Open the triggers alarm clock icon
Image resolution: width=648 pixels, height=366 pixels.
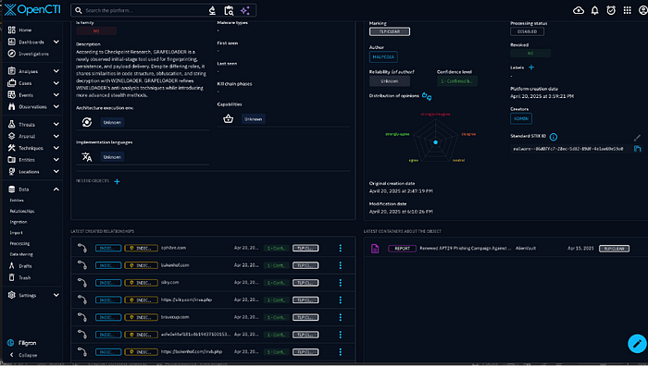click(x=611, y=10)
